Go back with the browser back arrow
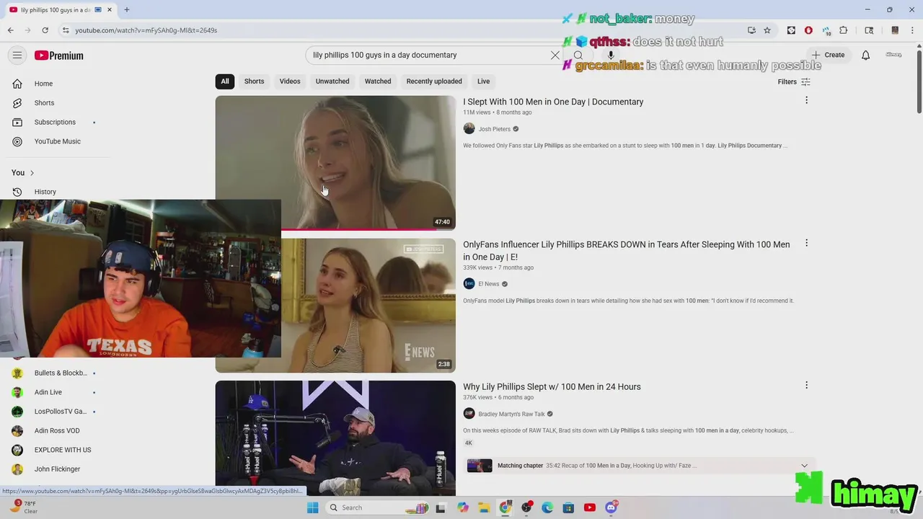 11,30
